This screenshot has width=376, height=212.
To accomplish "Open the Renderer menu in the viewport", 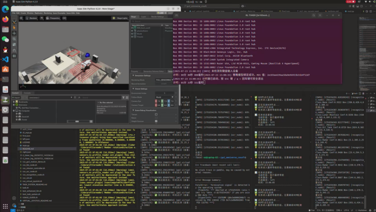I will 32,18.
